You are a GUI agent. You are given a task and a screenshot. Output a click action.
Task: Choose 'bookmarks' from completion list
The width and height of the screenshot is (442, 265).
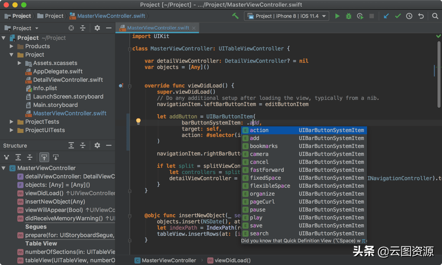[304, 146]
